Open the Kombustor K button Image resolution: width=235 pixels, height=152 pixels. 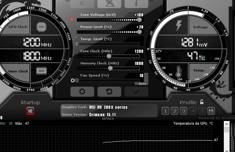click(82, 4)
